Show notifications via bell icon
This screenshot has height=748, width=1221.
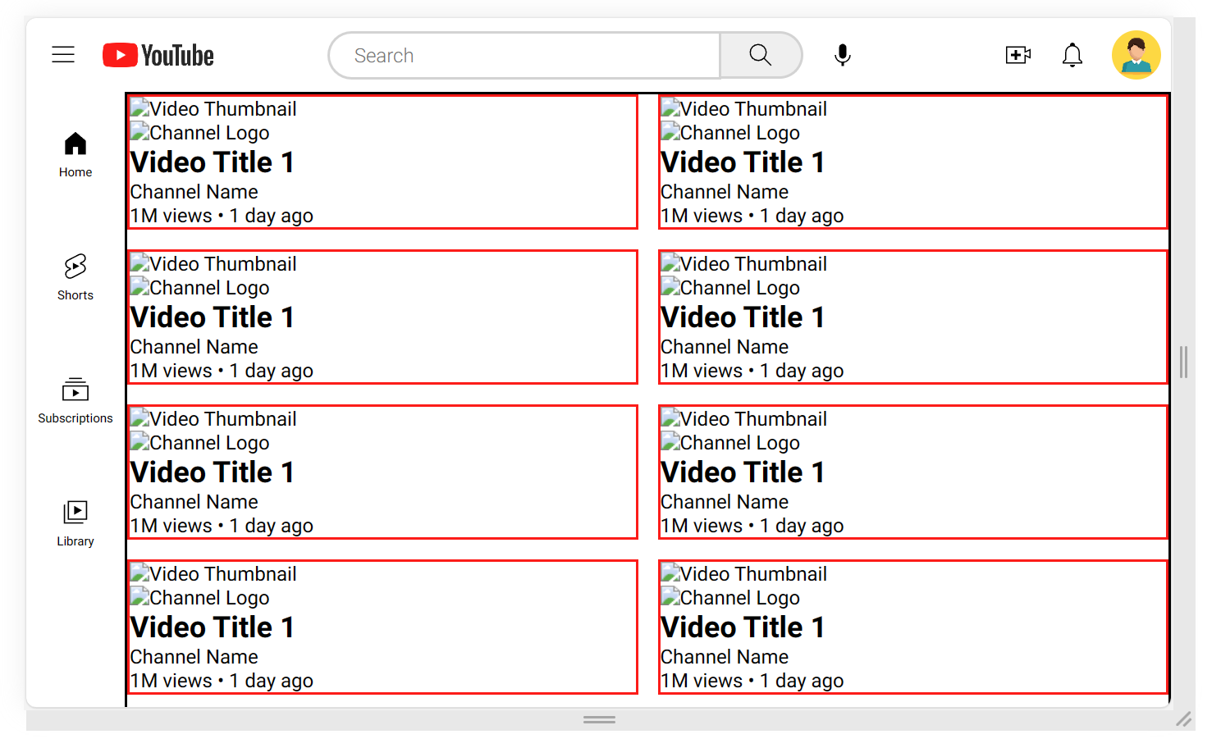(1072, 55)
